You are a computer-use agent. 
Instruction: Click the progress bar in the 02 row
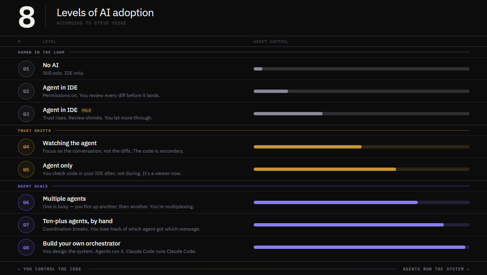pos(362,91)
